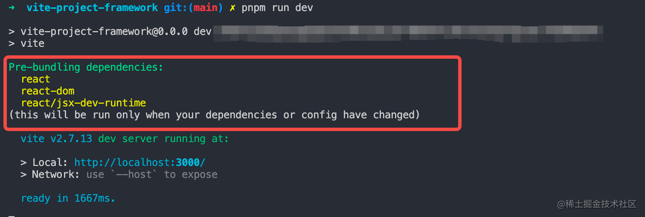Click the blurred path after dev
The width and height of the screenshot is (645, 217).
click(x=411, y=32)
